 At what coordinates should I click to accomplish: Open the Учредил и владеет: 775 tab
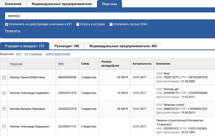click(24, 46)
